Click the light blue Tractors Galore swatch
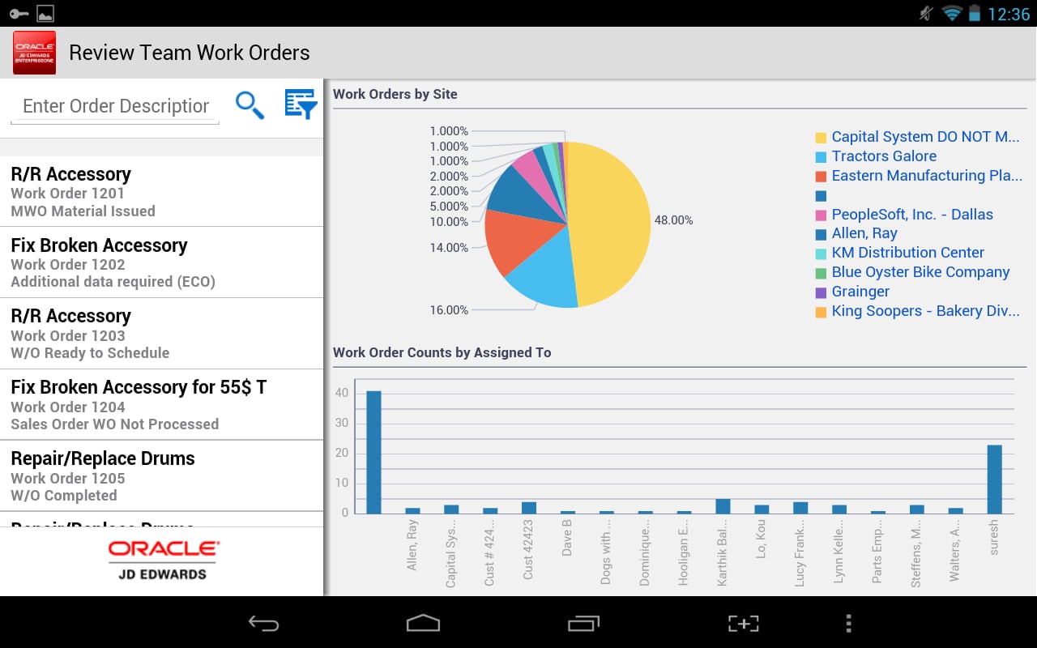The height and width of the screenshot is (648, 1037). coord(821,157)
